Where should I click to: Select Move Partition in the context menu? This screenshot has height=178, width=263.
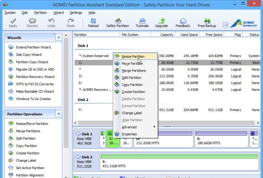pos(135,63)
